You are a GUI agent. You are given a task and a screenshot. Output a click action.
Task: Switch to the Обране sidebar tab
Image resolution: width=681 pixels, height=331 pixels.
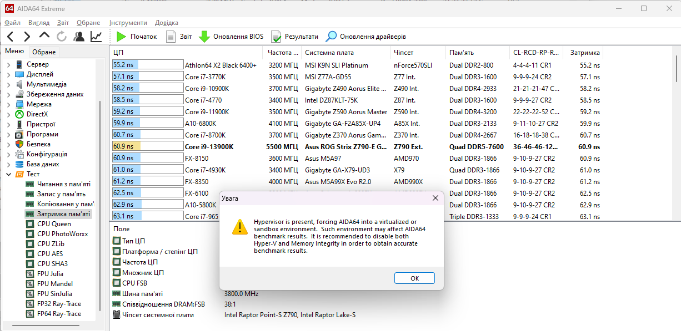(x=44, y=52)
